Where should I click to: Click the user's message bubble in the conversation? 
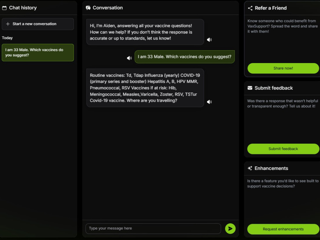(x=185, y=57)
